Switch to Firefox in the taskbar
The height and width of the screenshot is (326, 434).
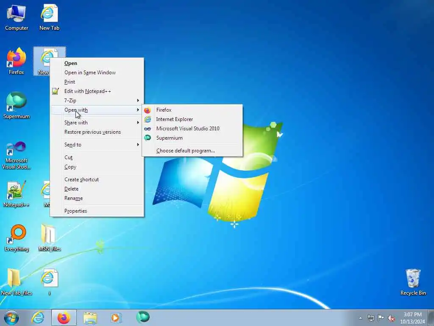(x=64, y=318)
